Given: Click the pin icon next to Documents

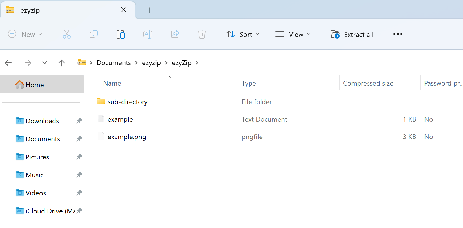Looking at the screenshot, I should pyautogui.click(x=79, y=139).
